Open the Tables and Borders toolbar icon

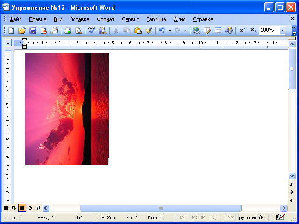[x=207, y=30]
